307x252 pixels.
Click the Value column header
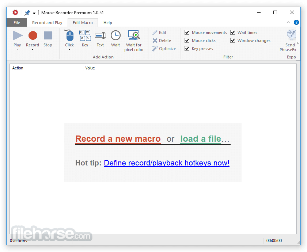click(x=190, y=68)
